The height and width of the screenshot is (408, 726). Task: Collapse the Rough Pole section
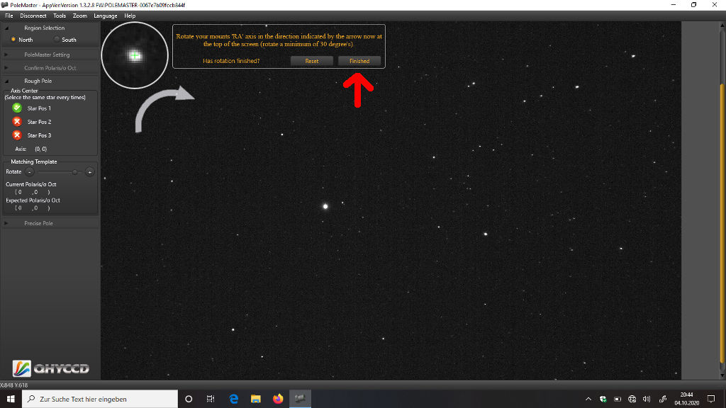tap(38, 81)
